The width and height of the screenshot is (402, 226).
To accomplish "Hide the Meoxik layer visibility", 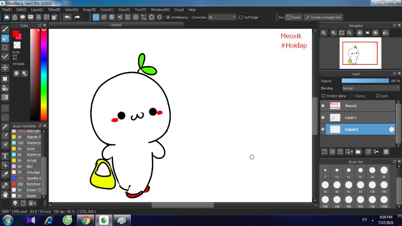I will [x=323, y=106].
